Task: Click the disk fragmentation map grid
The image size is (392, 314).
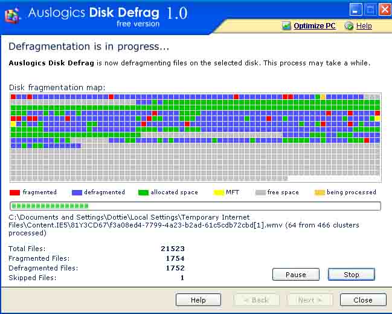Action: point(196,137)
